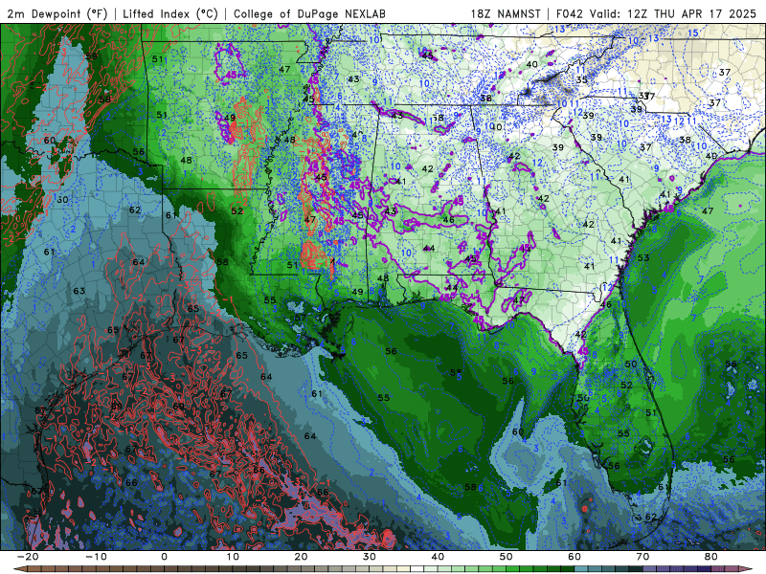
Task: Click the 10 label below the color scale
Action: point(233,557)
